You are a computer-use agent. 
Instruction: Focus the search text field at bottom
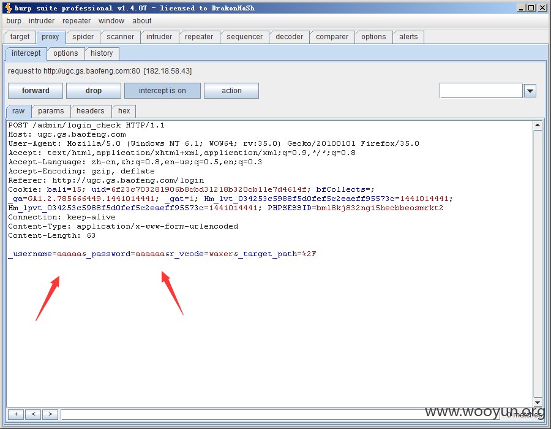[280, 414]
